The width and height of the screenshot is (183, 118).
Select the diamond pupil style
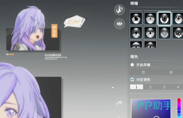coord(136,33)
